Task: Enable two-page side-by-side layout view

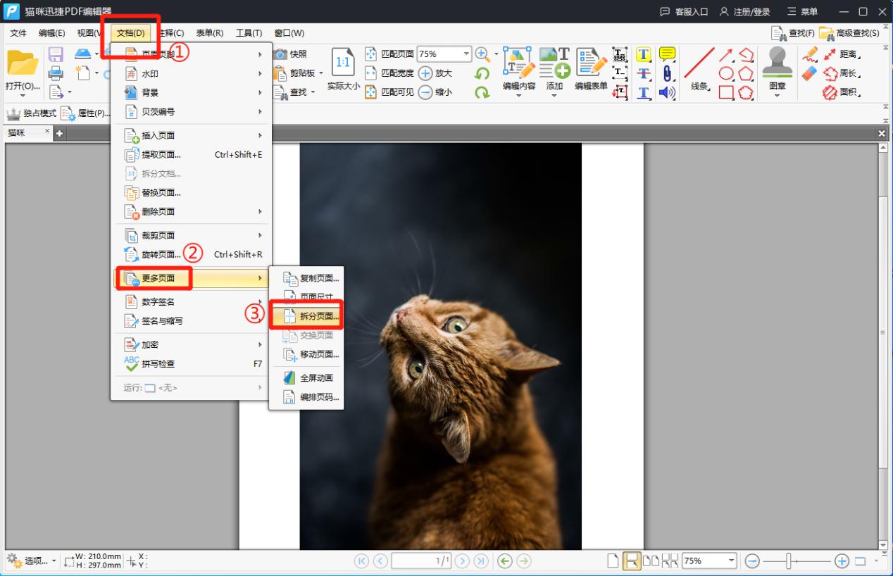Action: [x=651, y=561]
